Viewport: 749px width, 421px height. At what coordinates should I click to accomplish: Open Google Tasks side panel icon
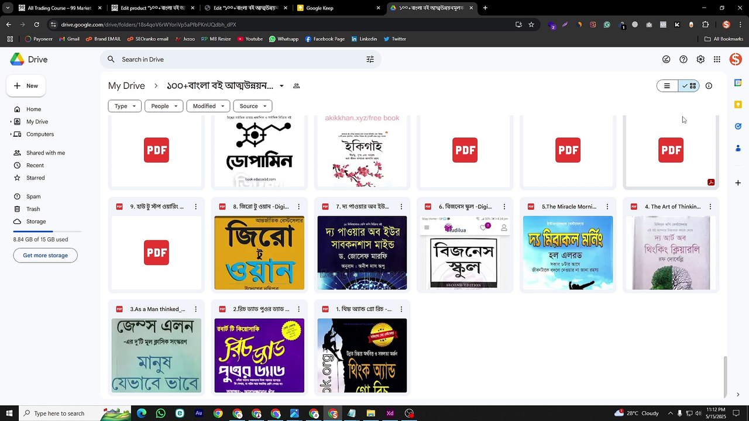point(738,126)
